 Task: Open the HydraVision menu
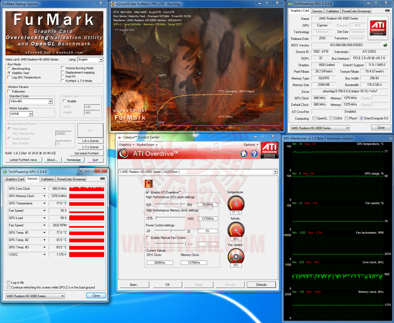[147, 145]
